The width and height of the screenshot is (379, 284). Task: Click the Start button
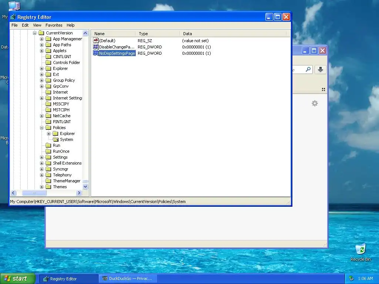[18, 278]
